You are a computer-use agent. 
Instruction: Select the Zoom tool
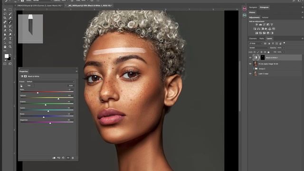pos(10,47)
